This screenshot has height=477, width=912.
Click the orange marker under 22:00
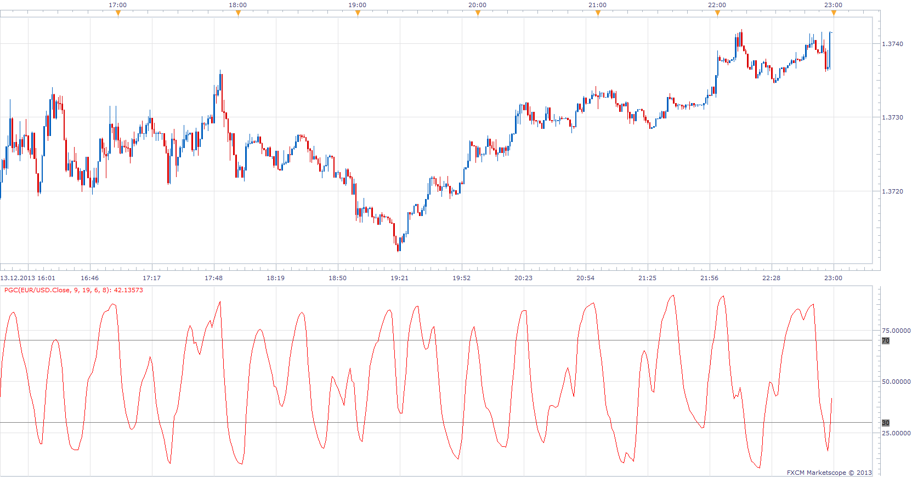717,13
